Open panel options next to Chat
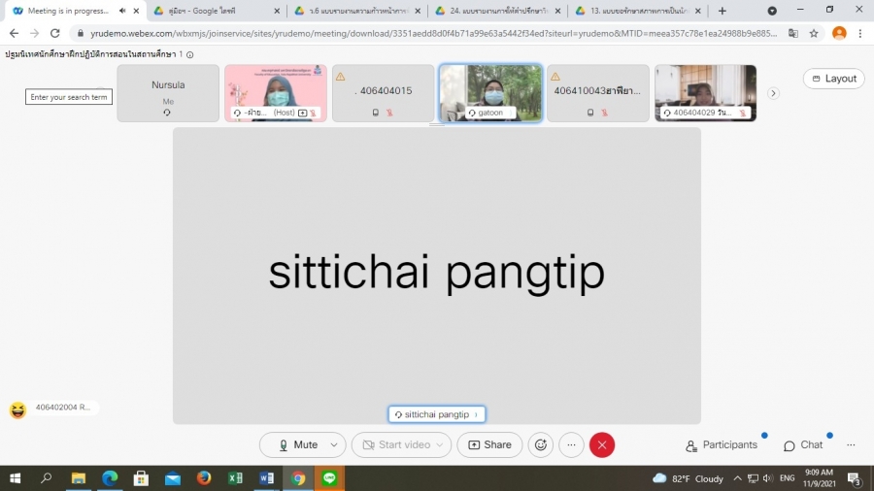Viewport: 874px width, 491px height. (x=851, y=445)
